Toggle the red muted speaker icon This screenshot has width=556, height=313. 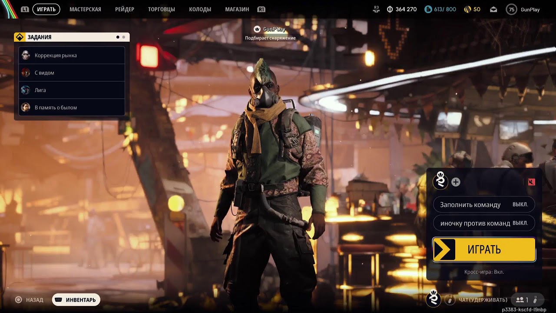pyautogui.click(x=532, y=182)
